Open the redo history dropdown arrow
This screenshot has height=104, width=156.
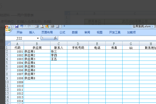coord(33,26)
